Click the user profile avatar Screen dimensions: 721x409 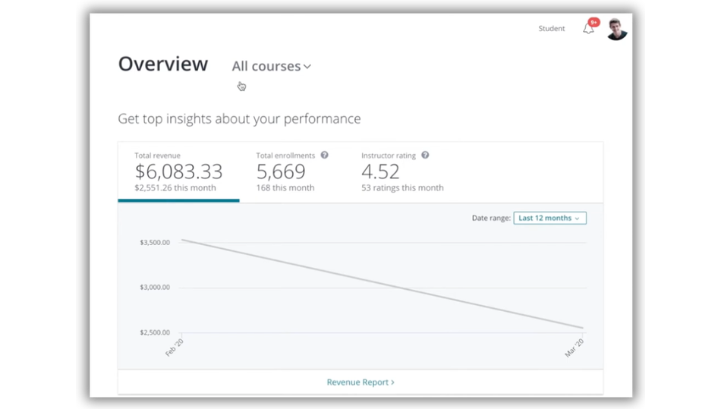(x=616, y=29)
